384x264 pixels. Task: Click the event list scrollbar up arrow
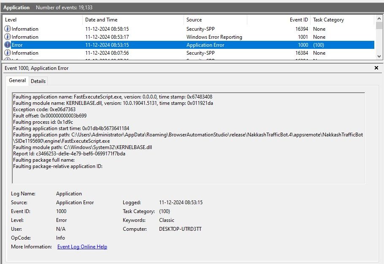[x=379, y=19]
